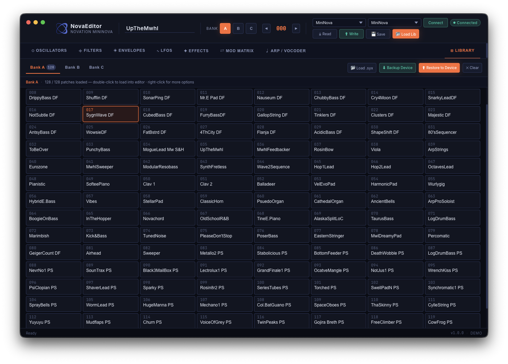Select patch 099 Rosin8r2 PS

(x=224, y=287)
